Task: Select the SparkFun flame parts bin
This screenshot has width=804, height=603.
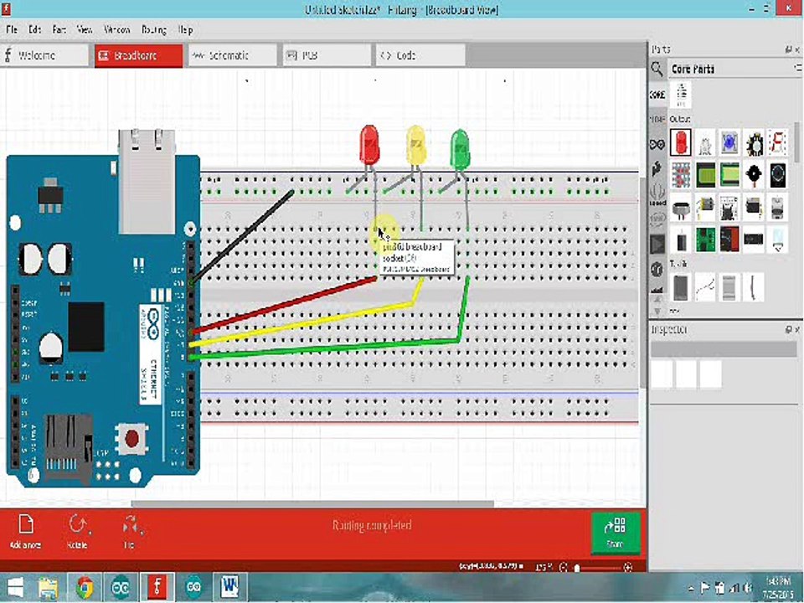Action: (x=657, y=168)
